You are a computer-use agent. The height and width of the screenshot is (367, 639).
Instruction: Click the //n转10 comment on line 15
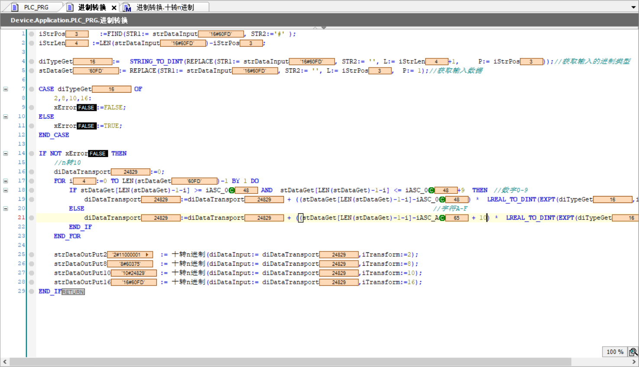click(x=68, y=163)
